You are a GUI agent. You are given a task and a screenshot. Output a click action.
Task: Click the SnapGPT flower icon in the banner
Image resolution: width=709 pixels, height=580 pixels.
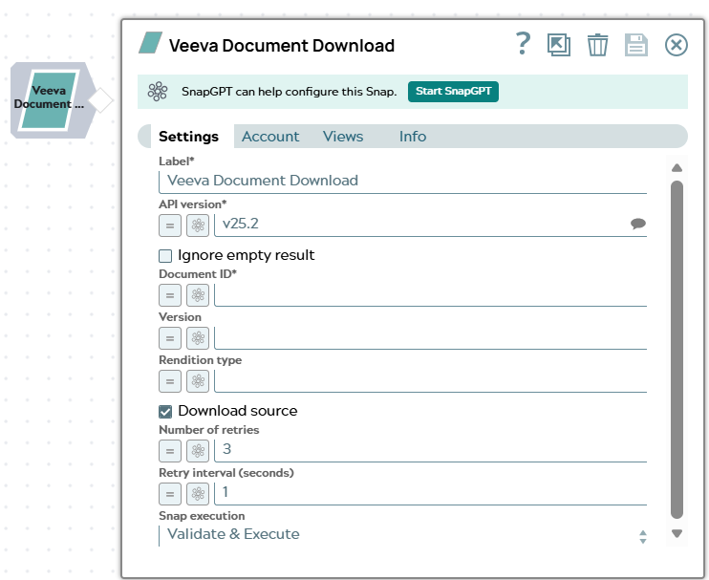pyautogui.click(x=158, y=92)
